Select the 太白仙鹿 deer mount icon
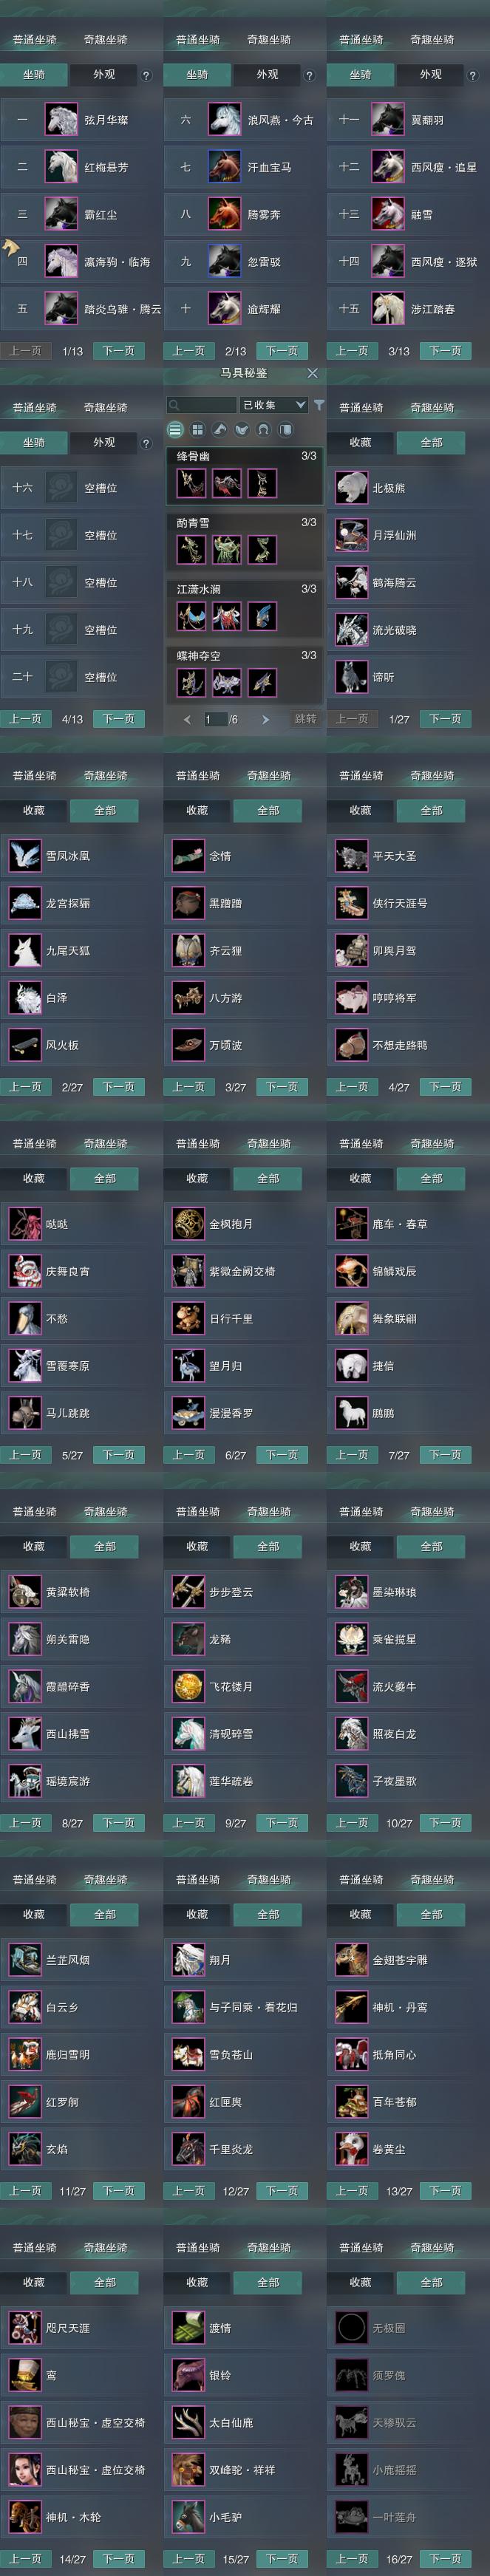Screen dimensions: 490x2576 pyautogui.click(x=188, y=2422)
